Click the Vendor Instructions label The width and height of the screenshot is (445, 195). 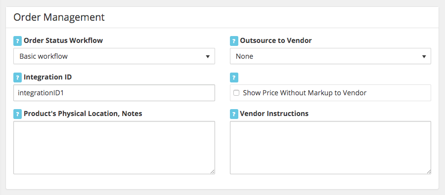tap(274, 114)
